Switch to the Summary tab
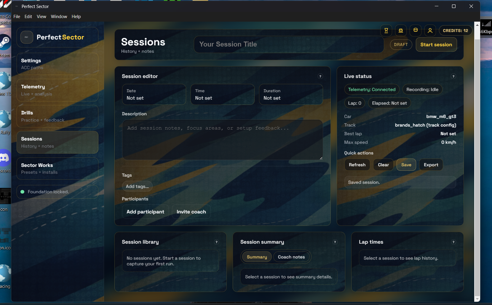 257,257
